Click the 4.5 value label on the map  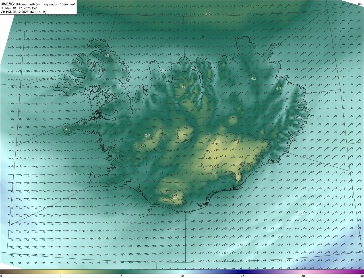pos(106,56)
